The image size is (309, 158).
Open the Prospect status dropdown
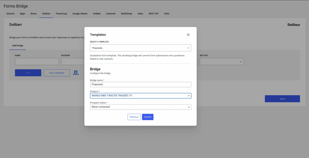141,107
